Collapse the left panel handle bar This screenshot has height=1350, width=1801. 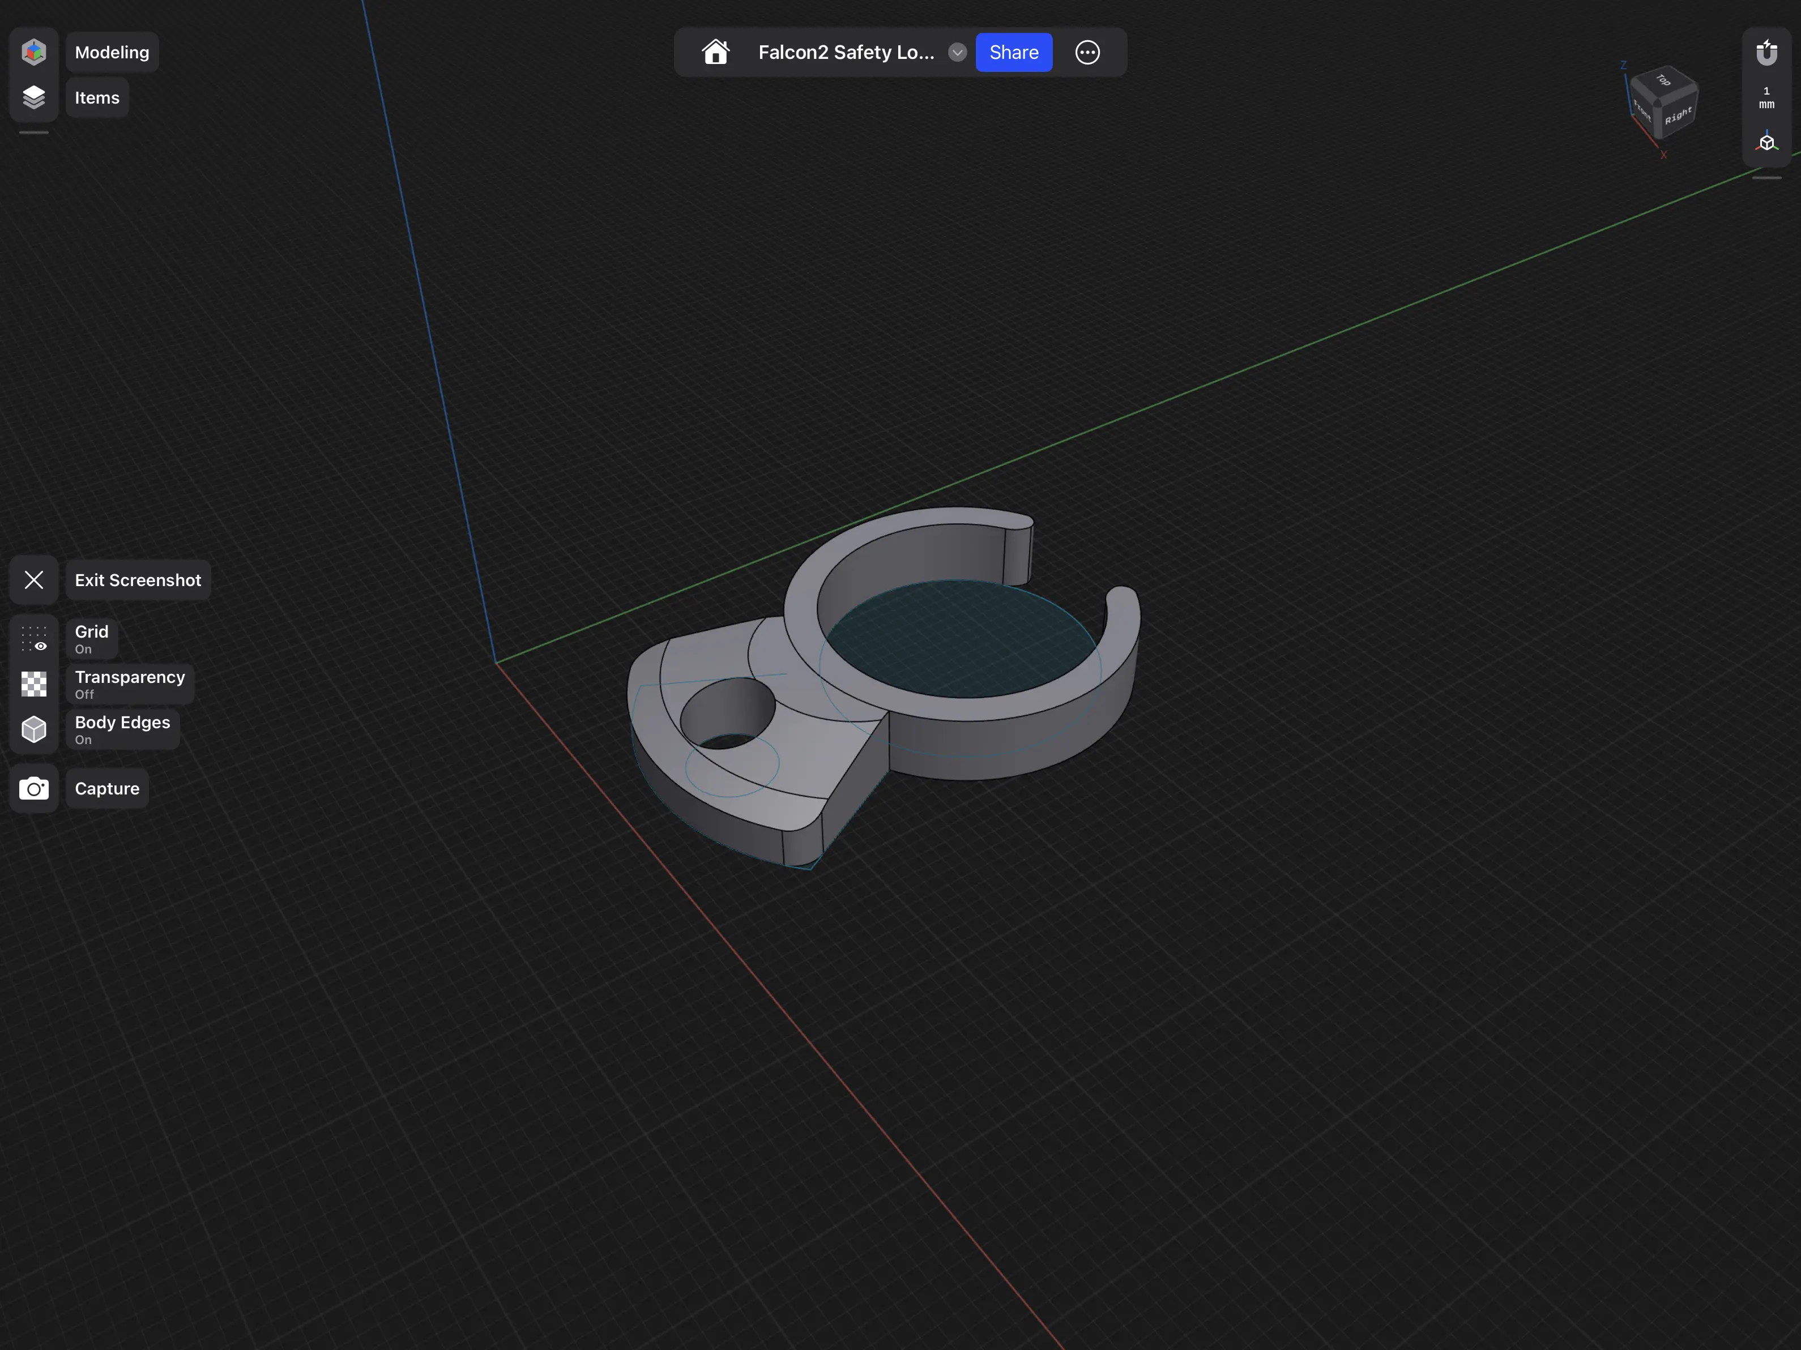[33, 133]
